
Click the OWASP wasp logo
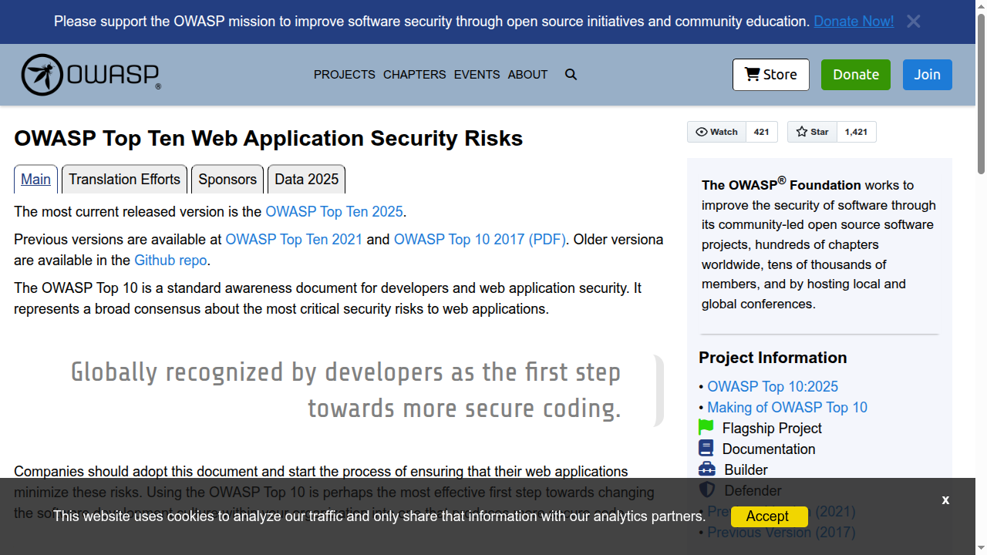[91, 75]
